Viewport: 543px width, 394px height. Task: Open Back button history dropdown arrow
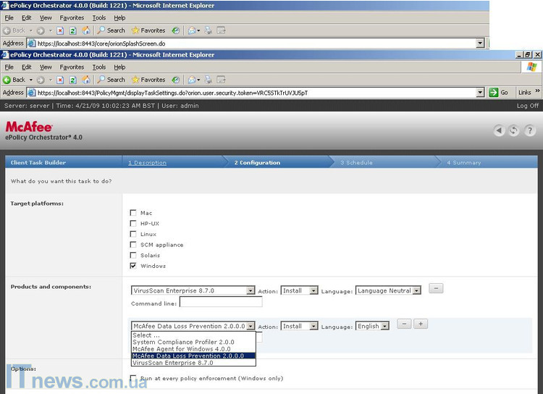pyautogui.click(x=31, y=80)
